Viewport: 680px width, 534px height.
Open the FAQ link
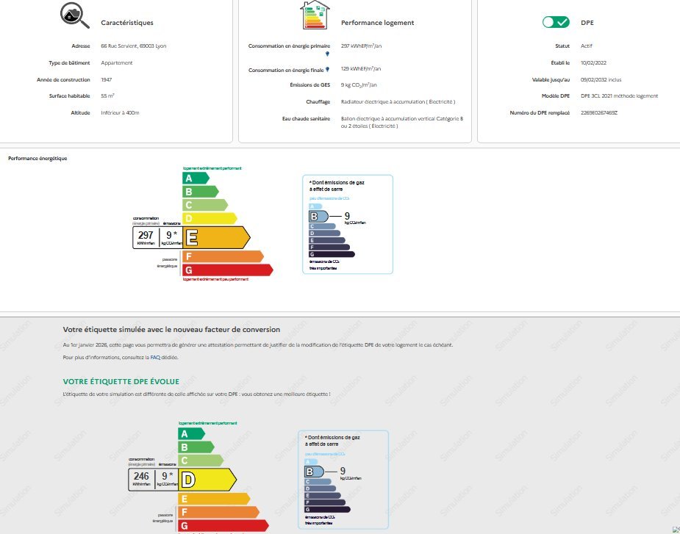point(155,358)
